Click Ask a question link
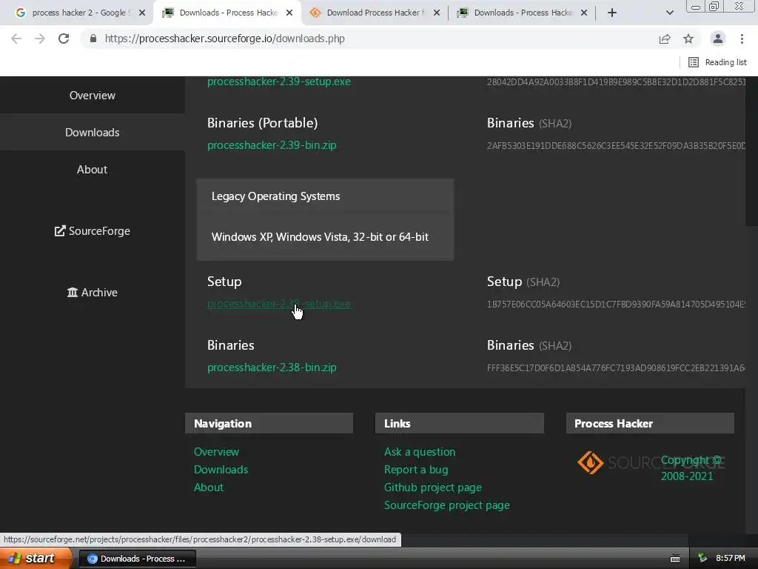 420,451
